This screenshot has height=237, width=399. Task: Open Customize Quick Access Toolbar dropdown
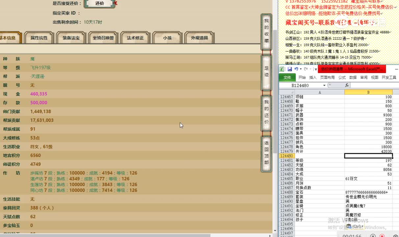pos(315,69)
